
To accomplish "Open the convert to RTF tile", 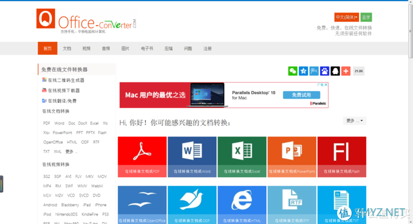I will [292, 205].
